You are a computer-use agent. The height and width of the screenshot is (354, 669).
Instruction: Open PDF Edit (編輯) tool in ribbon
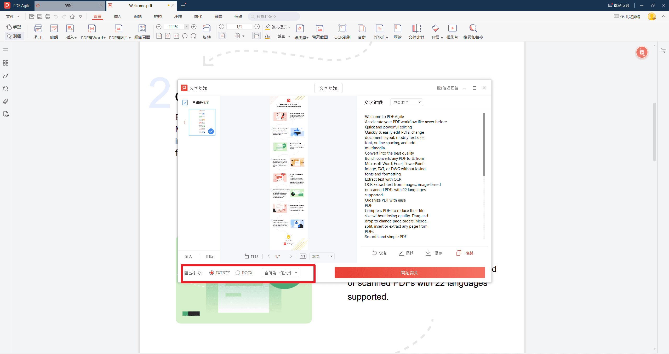tap(54, 32)
